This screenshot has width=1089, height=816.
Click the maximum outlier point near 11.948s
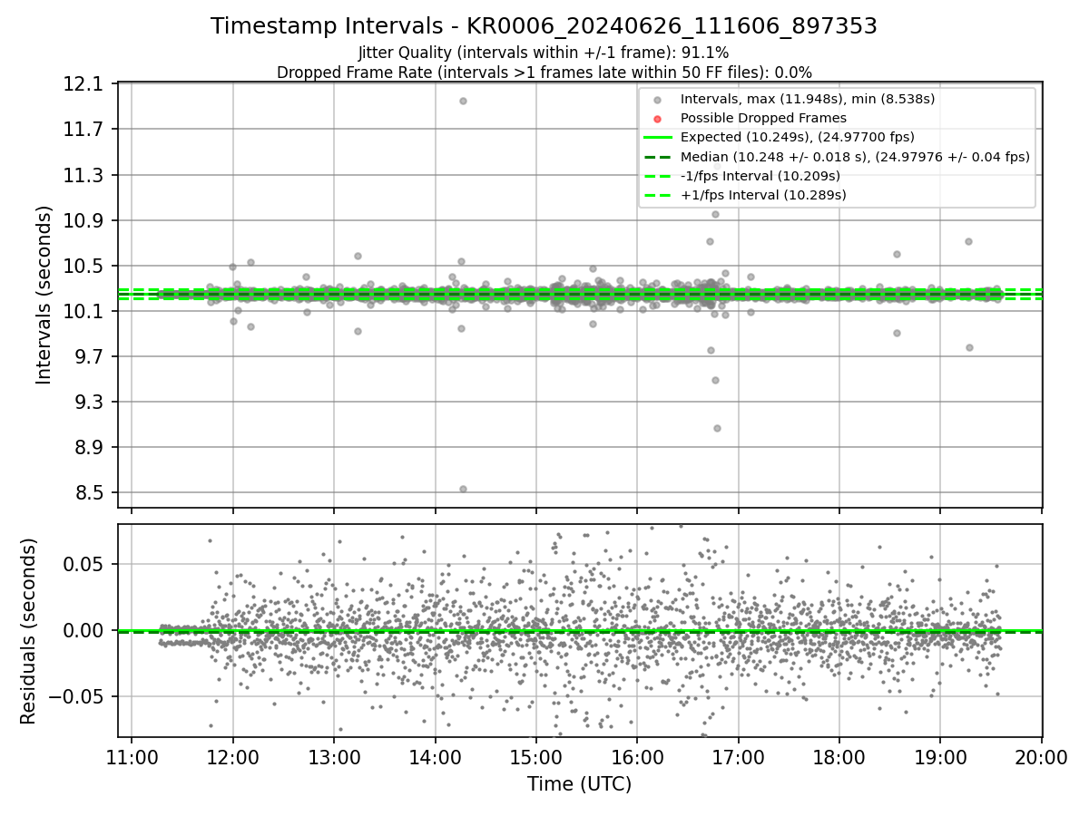coord(463,101)
